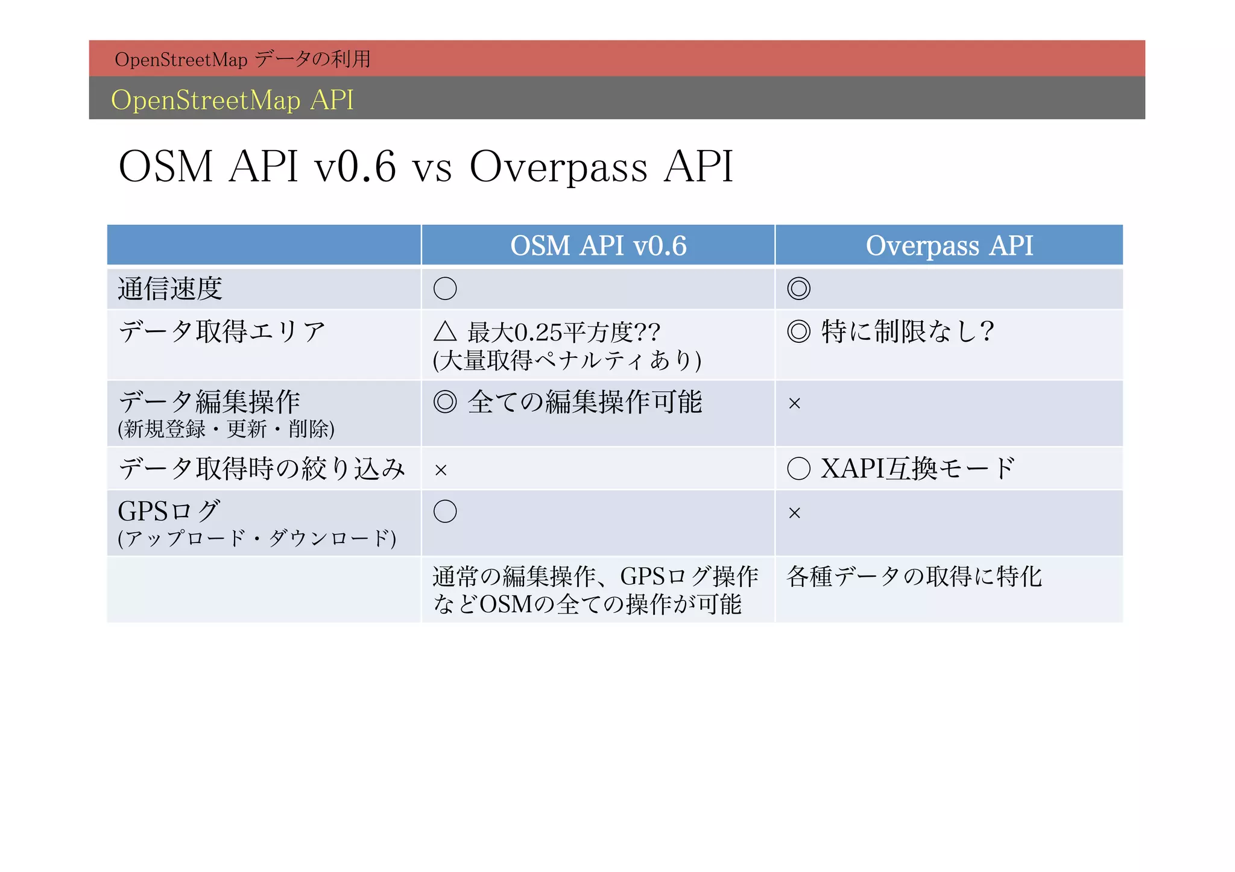Click the yellow 'OpenStreetMap API' subtitle

click(232, 100)
